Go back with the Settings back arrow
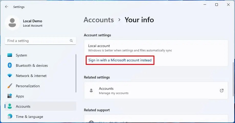Screen dimensions: 235x123 point(6,7)
